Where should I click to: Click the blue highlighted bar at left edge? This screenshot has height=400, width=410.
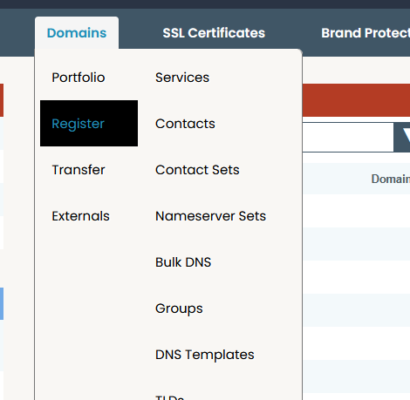[2, 303]
